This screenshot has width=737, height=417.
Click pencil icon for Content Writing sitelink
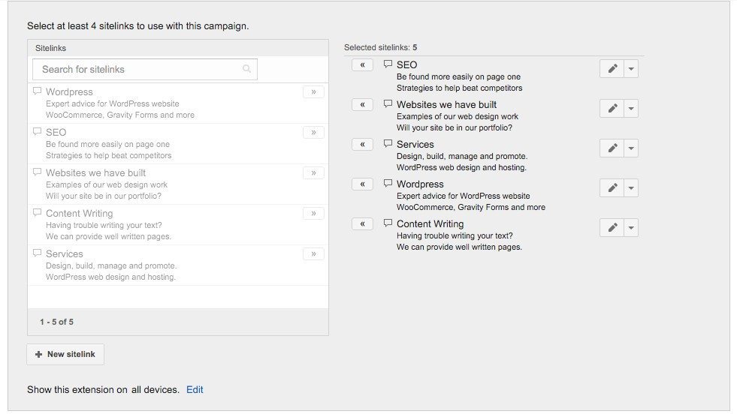click(x=612, y=228)
